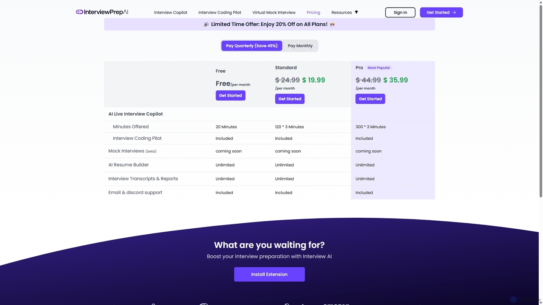
Task: Click 'What are you waiting for?' heading
Action: 269,245
